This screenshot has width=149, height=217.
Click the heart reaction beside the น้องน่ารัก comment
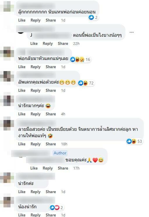coord(57,207)
